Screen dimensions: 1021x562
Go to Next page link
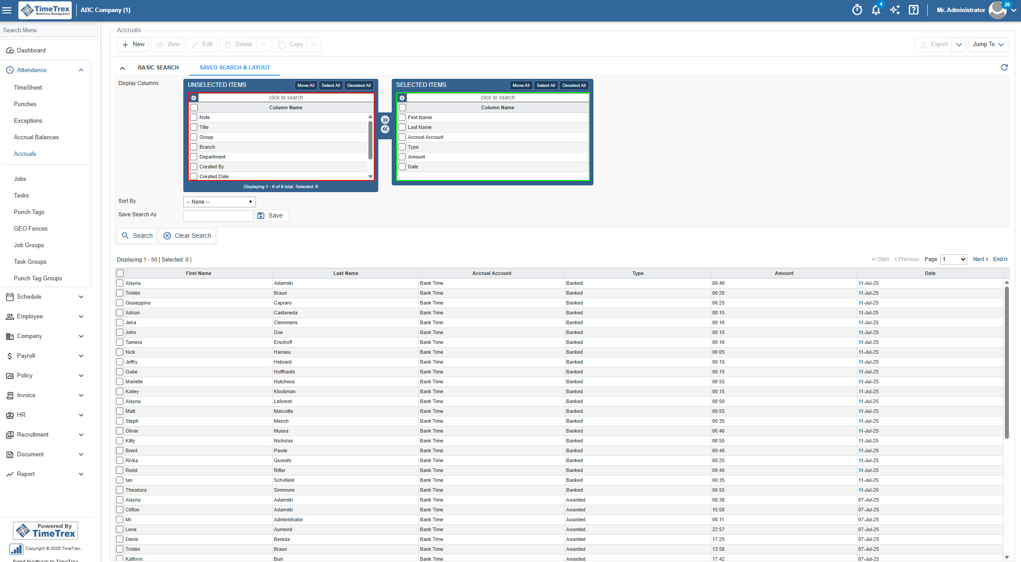[980, 259]
